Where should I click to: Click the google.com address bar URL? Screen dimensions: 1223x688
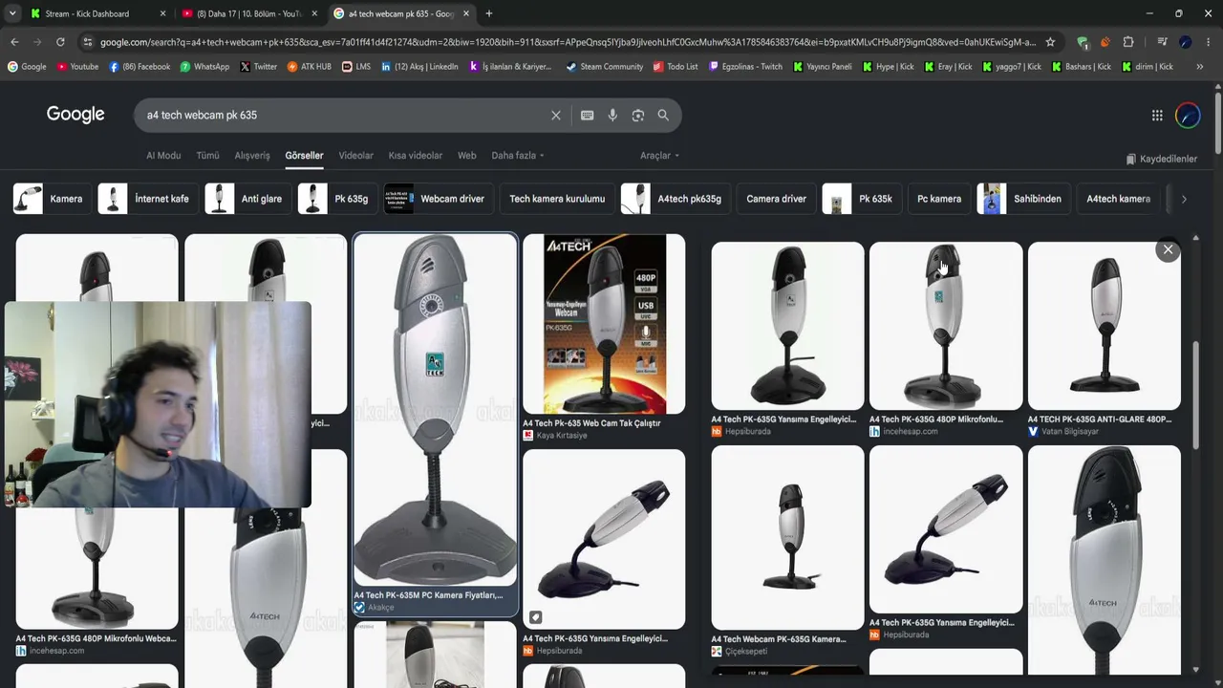[568, 42]
